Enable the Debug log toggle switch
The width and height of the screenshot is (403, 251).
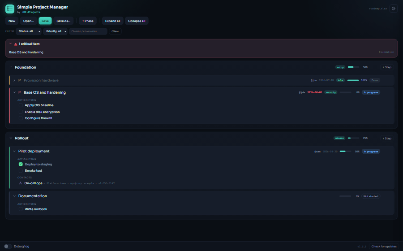click(8, 247)
